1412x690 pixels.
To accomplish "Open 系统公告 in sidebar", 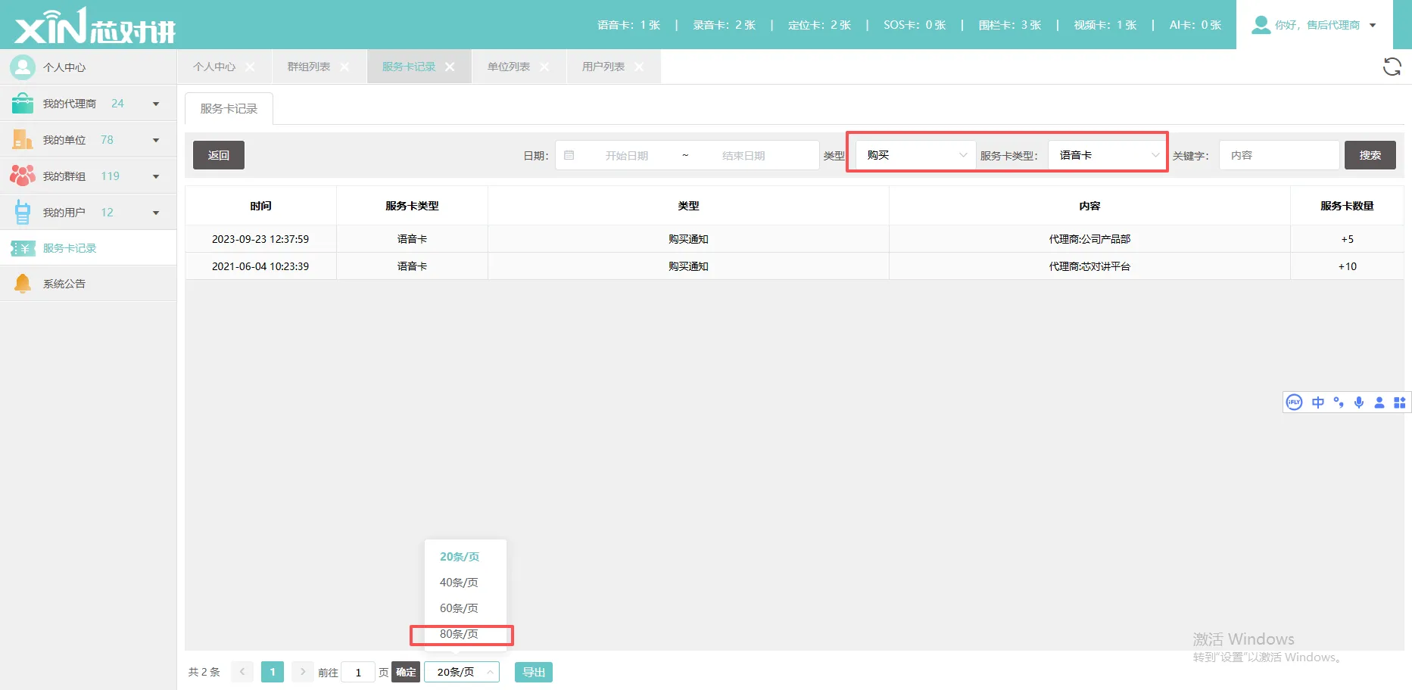I will [88, 284].
